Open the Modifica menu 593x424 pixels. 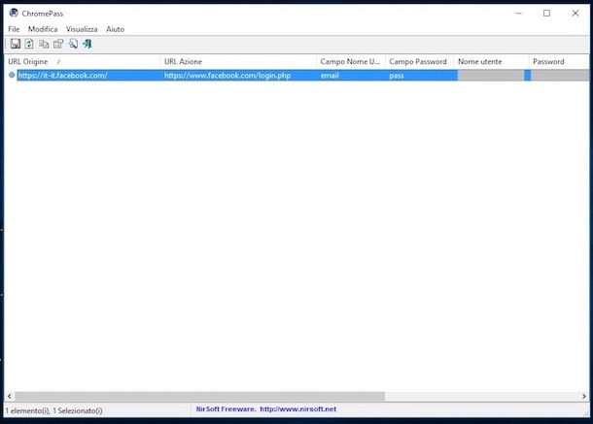click(x=43, y=29)
